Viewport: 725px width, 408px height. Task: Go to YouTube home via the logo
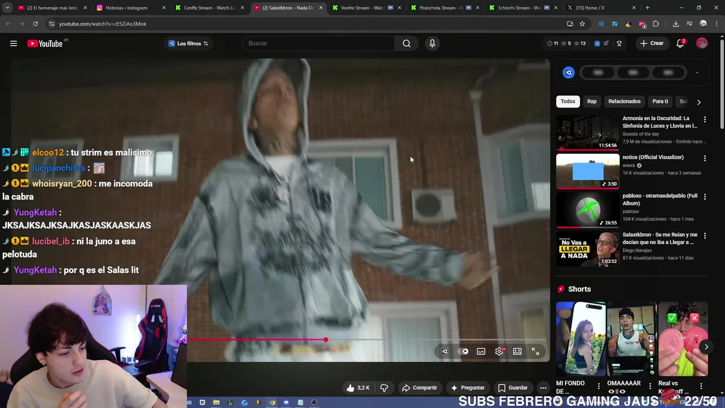(45, 44)
